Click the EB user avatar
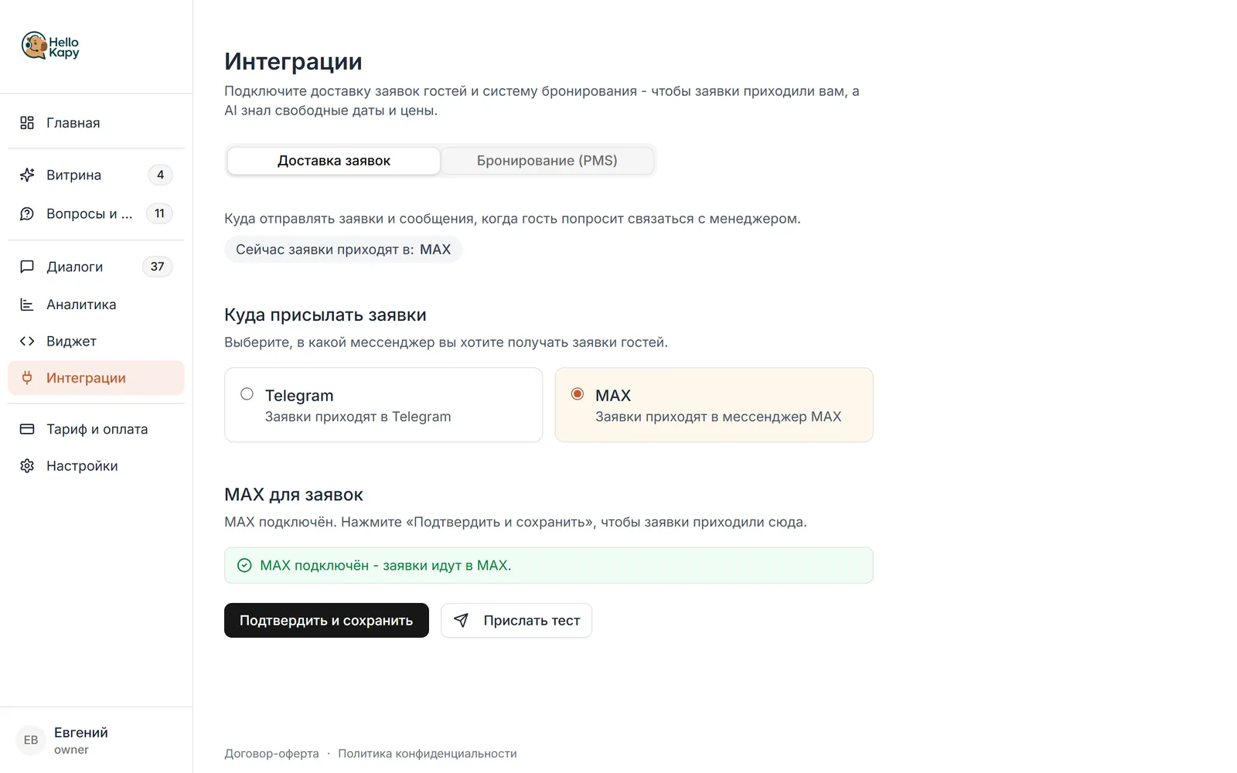The width and height of the screenshot is (1237, 773). (x=31, y=740)
